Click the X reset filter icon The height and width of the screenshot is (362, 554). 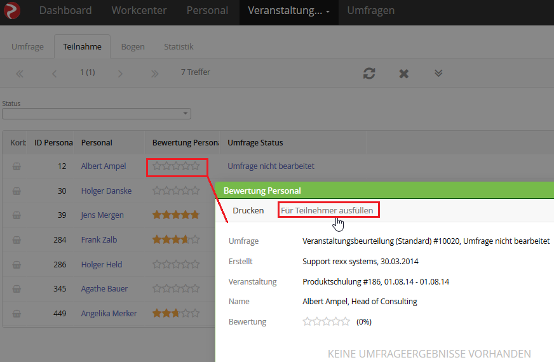click(404, 74)
